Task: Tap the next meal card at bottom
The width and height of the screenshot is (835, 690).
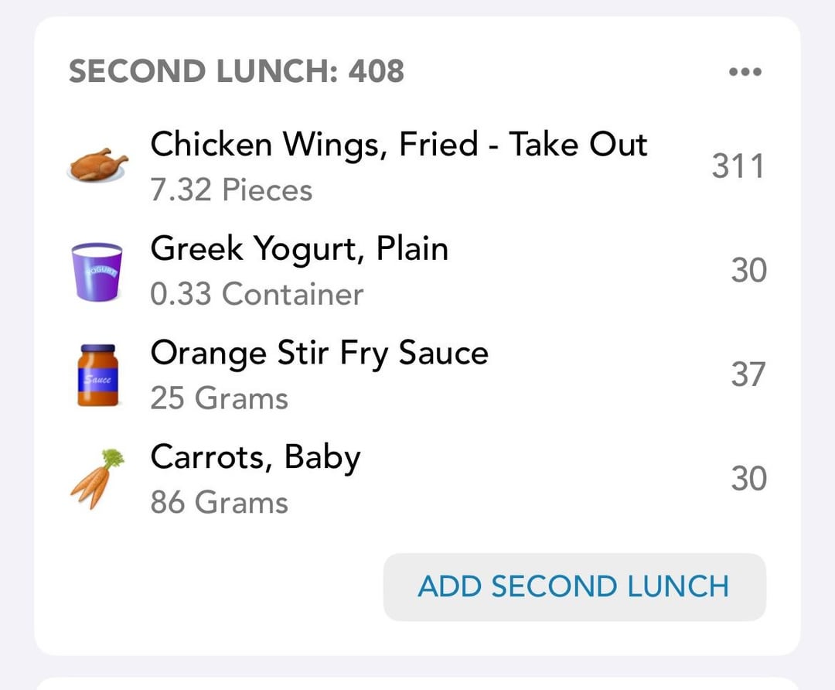Action: pos(417,684)
